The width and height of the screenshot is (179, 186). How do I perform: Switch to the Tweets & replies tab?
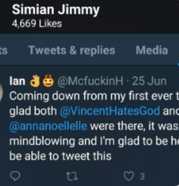pyautogui.click(x=71, y=50)
